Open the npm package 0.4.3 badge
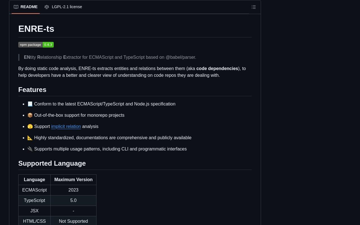Image resolution: width=360 pixels, height=225 pixels. pyautogui.click(x=36, y=45)
